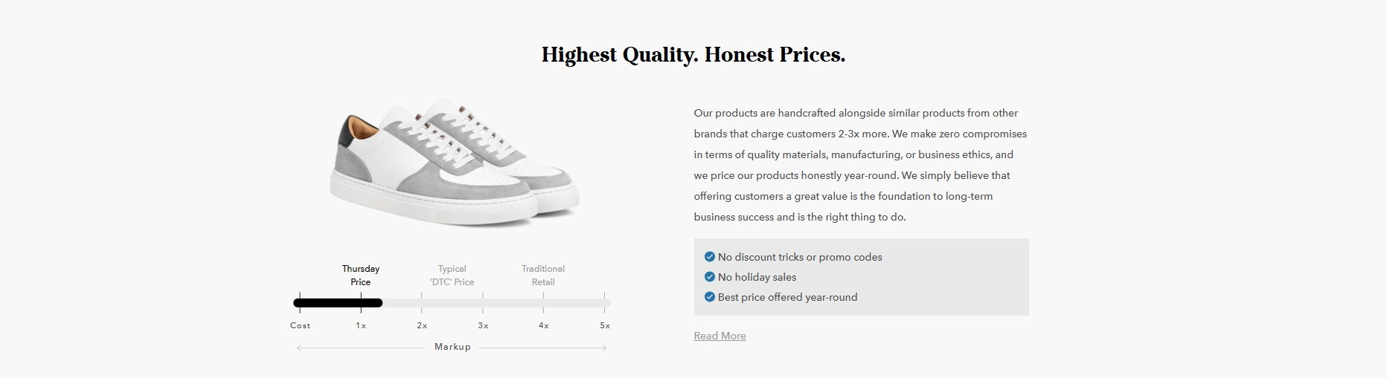This screenshot has height=378, width=1387.
Task: Click the Highest Quality. Honest Prices. heading
Action: click(693, 55)
